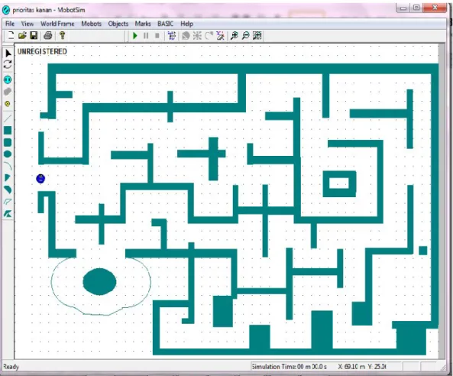This screenshot has width=453, height=376.
Task: Zoom in with the magnifier plus icon
Action: pyautogui.click(x=235, y=36)
